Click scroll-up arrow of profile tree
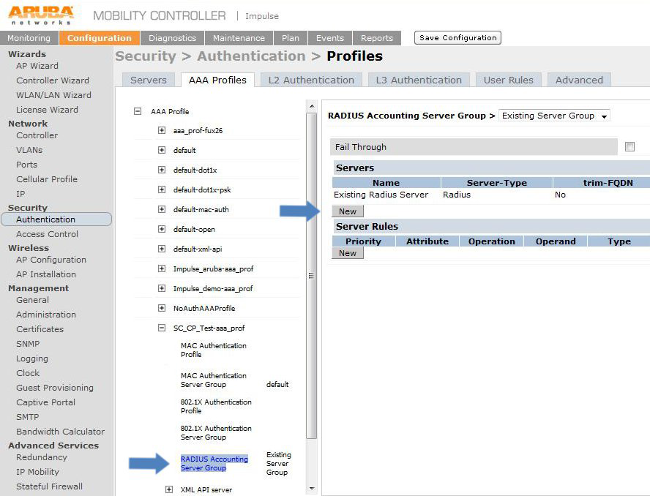The image size is (650, 496). pos(312,107)
